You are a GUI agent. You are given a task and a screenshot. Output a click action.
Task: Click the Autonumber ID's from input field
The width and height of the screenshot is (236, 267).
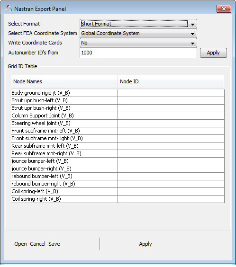click(138, 53)
